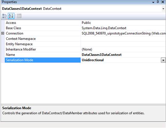Image resolution: width=166 pixels, height=128 pixels.
Task: Switch to Categorized property view
Action: pyautogui.click(x=4, y=16)
